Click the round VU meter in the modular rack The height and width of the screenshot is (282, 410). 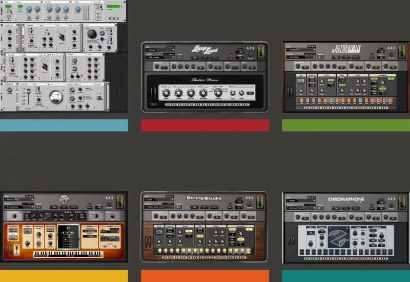point(56,97)
